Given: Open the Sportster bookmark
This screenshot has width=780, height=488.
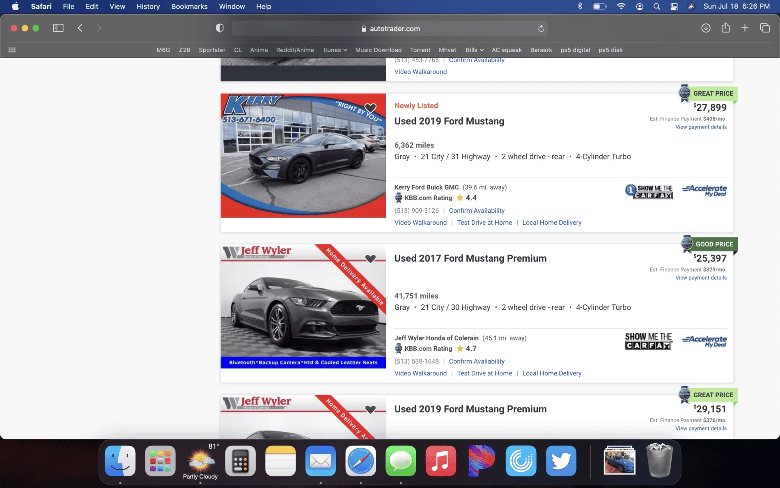Looking at the screenshot, I should click(x=212, y=50).
